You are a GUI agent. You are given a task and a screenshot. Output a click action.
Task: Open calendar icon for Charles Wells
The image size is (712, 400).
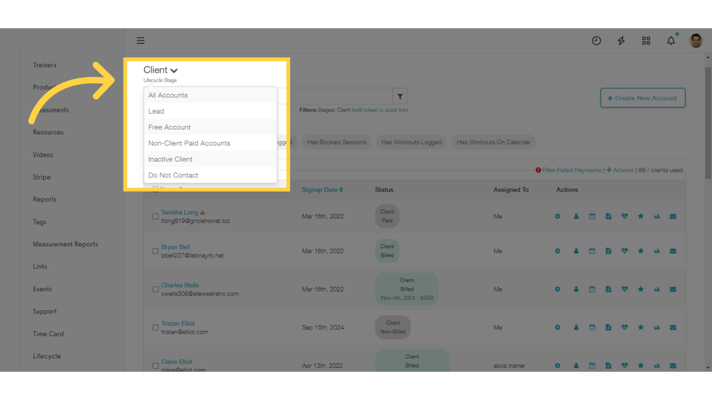[x=592, y=289]
